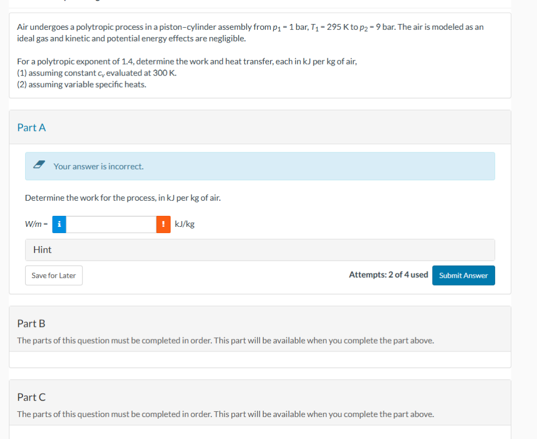Click the 'For a polytropic exponent of 1.4' sentence
Image resolution: width=537 pixels, height=439 pixels.
point(187,62)
